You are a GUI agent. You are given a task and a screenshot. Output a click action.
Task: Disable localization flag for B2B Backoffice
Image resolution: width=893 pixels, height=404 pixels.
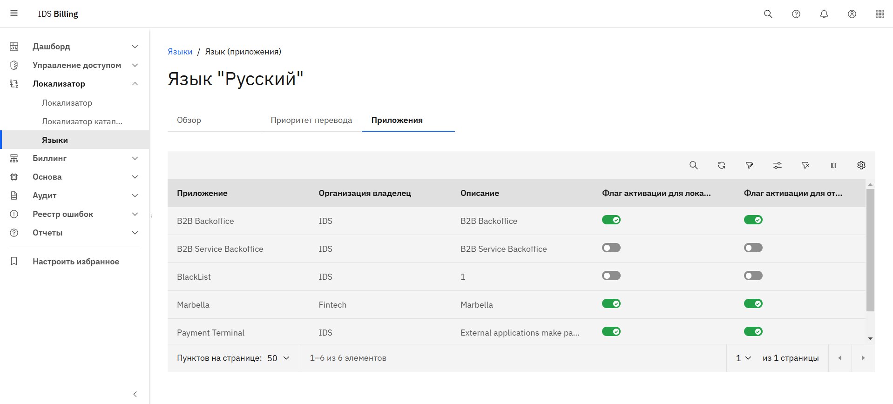611,220
